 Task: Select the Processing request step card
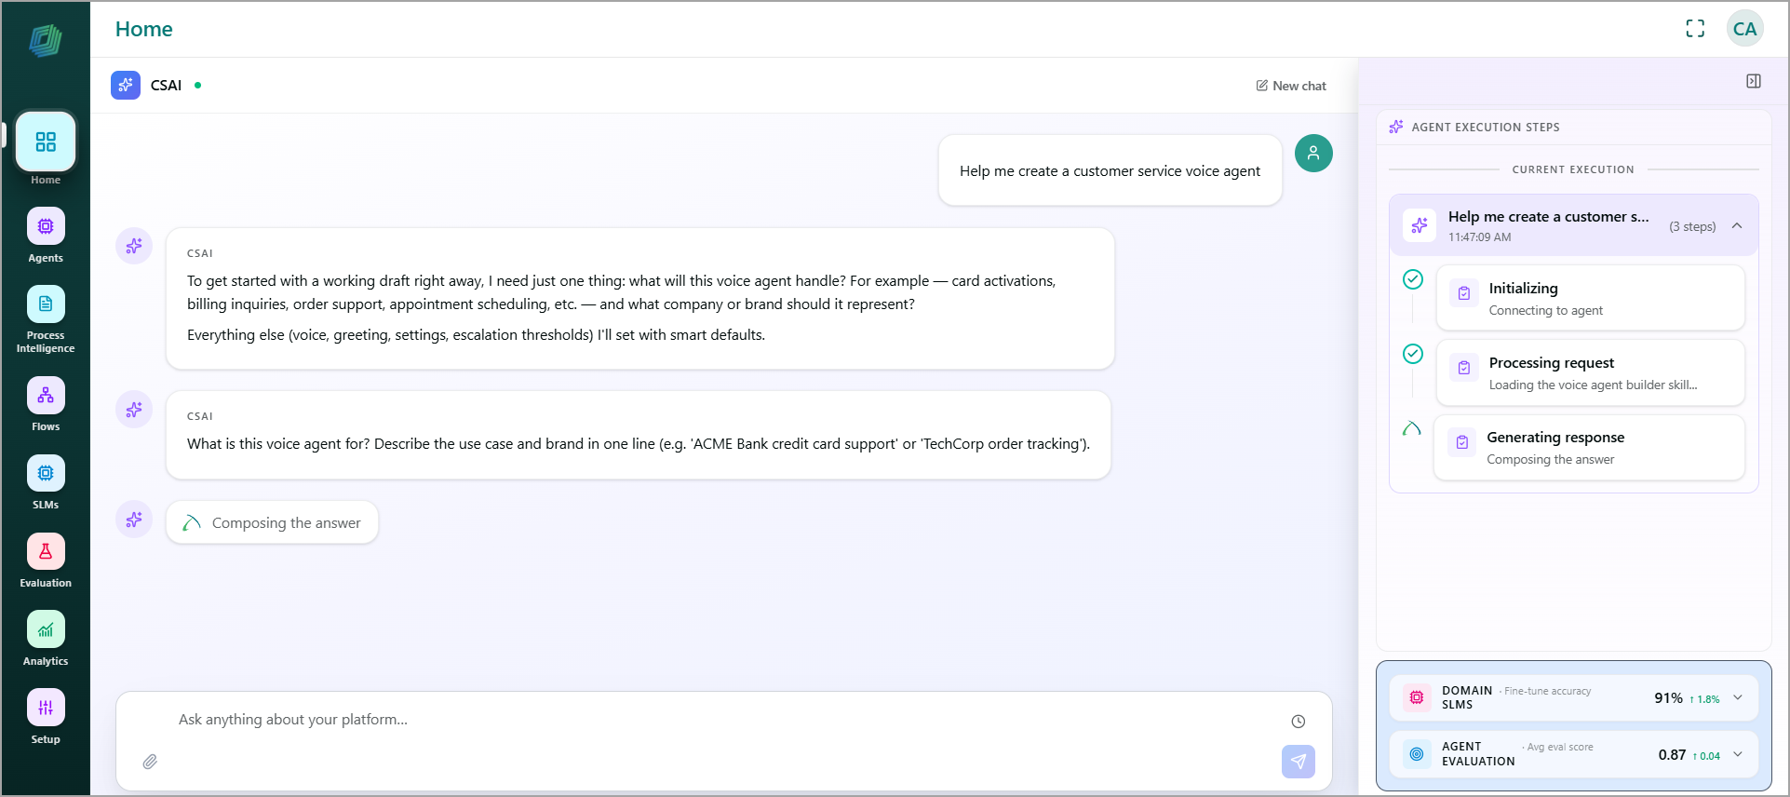tap(1591, 372)
